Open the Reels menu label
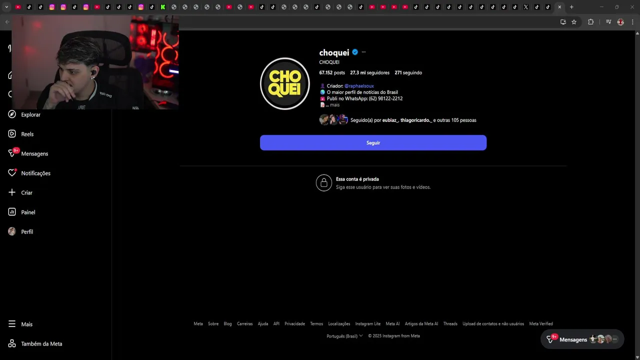Image resolution: width=640 pixels, height=360 pixels. (x=27, y=134)
